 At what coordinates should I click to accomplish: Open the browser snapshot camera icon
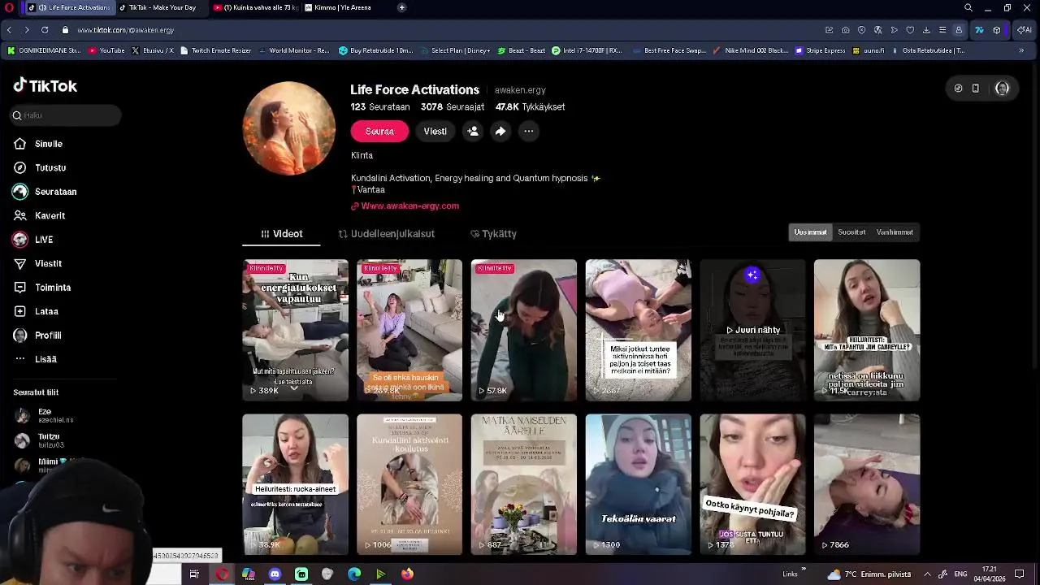click(x=845, y=30)
